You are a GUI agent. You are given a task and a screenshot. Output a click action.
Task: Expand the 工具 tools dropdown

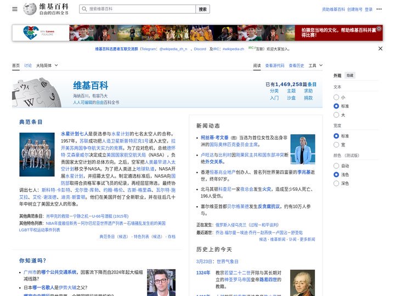[x=315, y=65]
